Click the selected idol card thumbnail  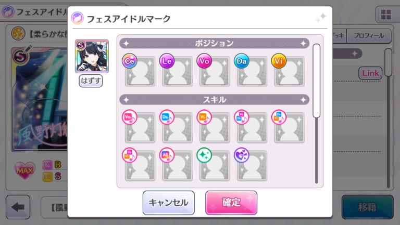pos(92,56)
